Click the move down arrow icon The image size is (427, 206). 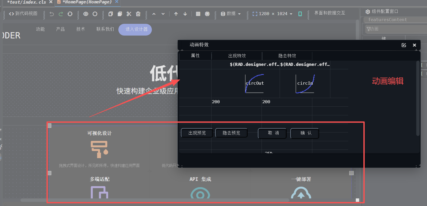(x=185, y=14)
